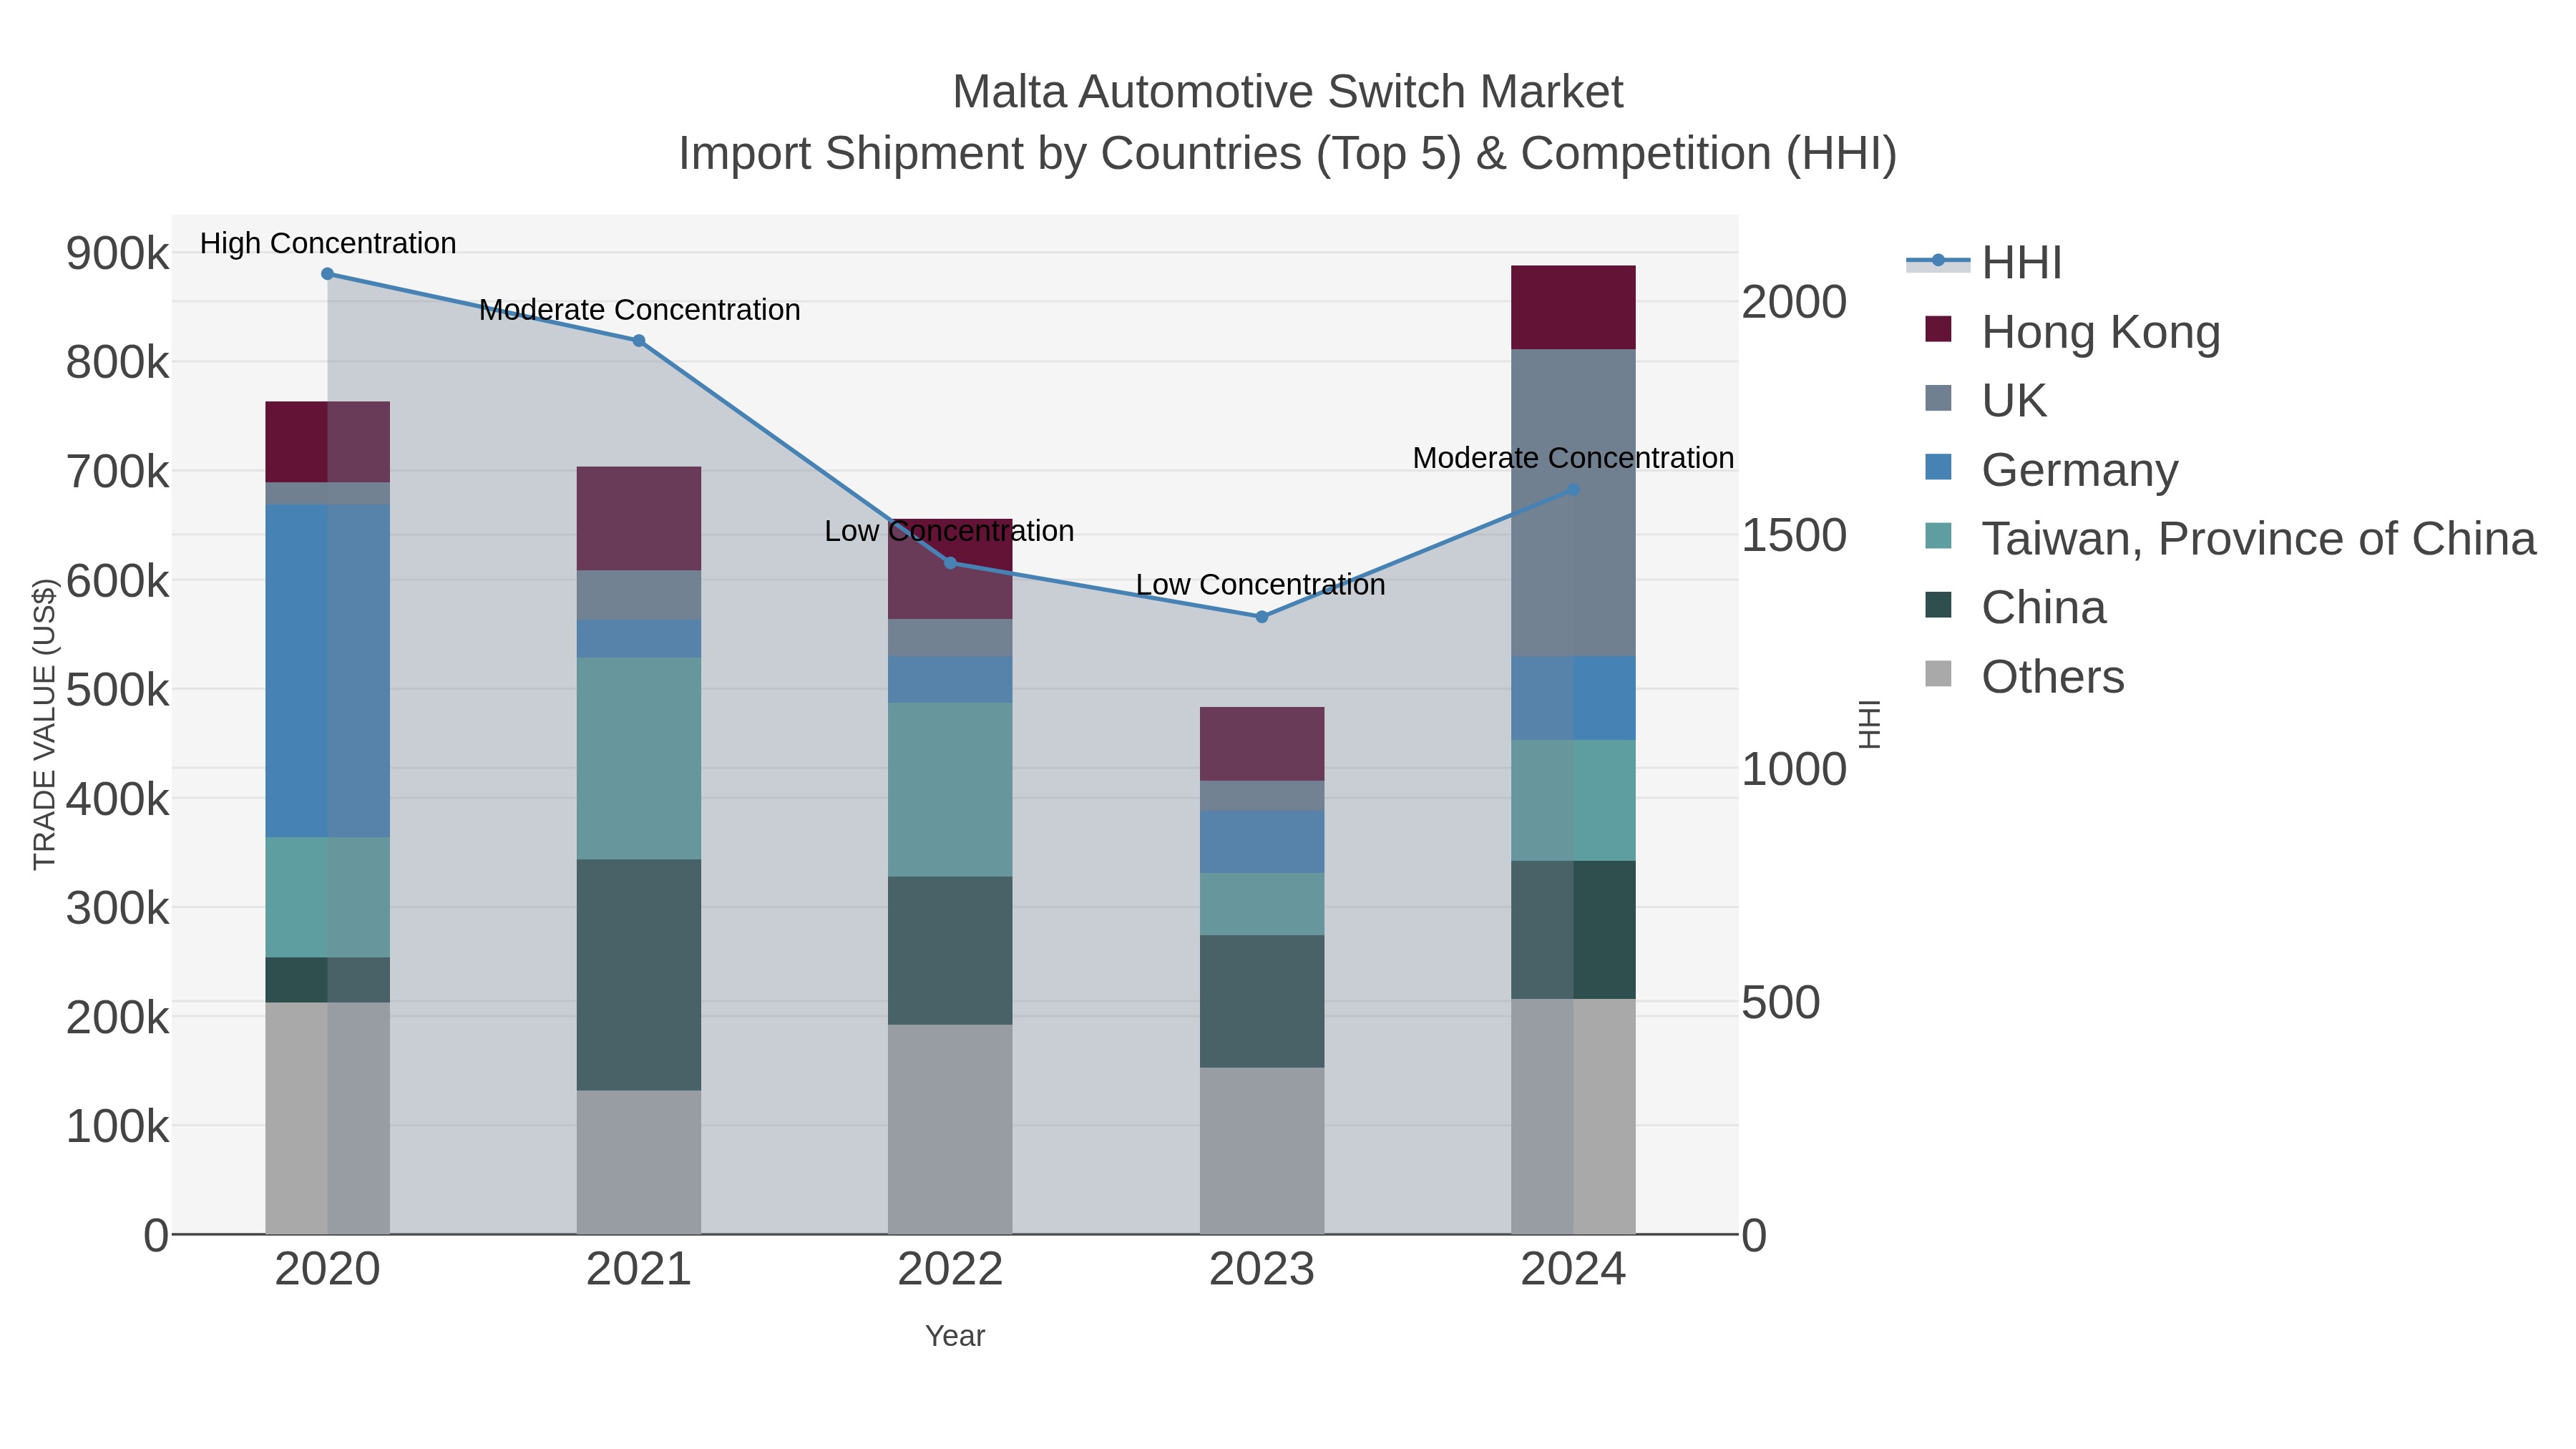The image size is (2576, 1449).
Task: Click the 2024 Hong Kong bar segment
Action: pyautogui.click(x=1573, y=308)
